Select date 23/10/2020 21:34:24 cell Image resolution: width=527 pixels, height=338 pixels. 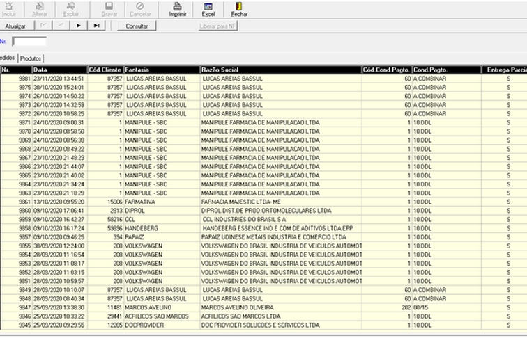[x=59, y=184]
